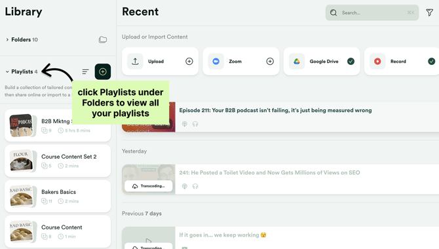Click the magnifier icon in search box
The width and height of the screenshot is (439, 249).
pos(334,12)
